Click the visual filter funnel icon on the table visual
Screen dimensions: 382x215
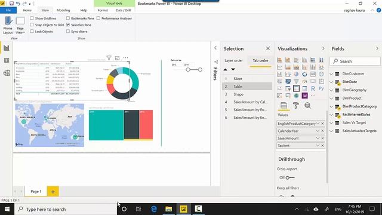(109, 58)
